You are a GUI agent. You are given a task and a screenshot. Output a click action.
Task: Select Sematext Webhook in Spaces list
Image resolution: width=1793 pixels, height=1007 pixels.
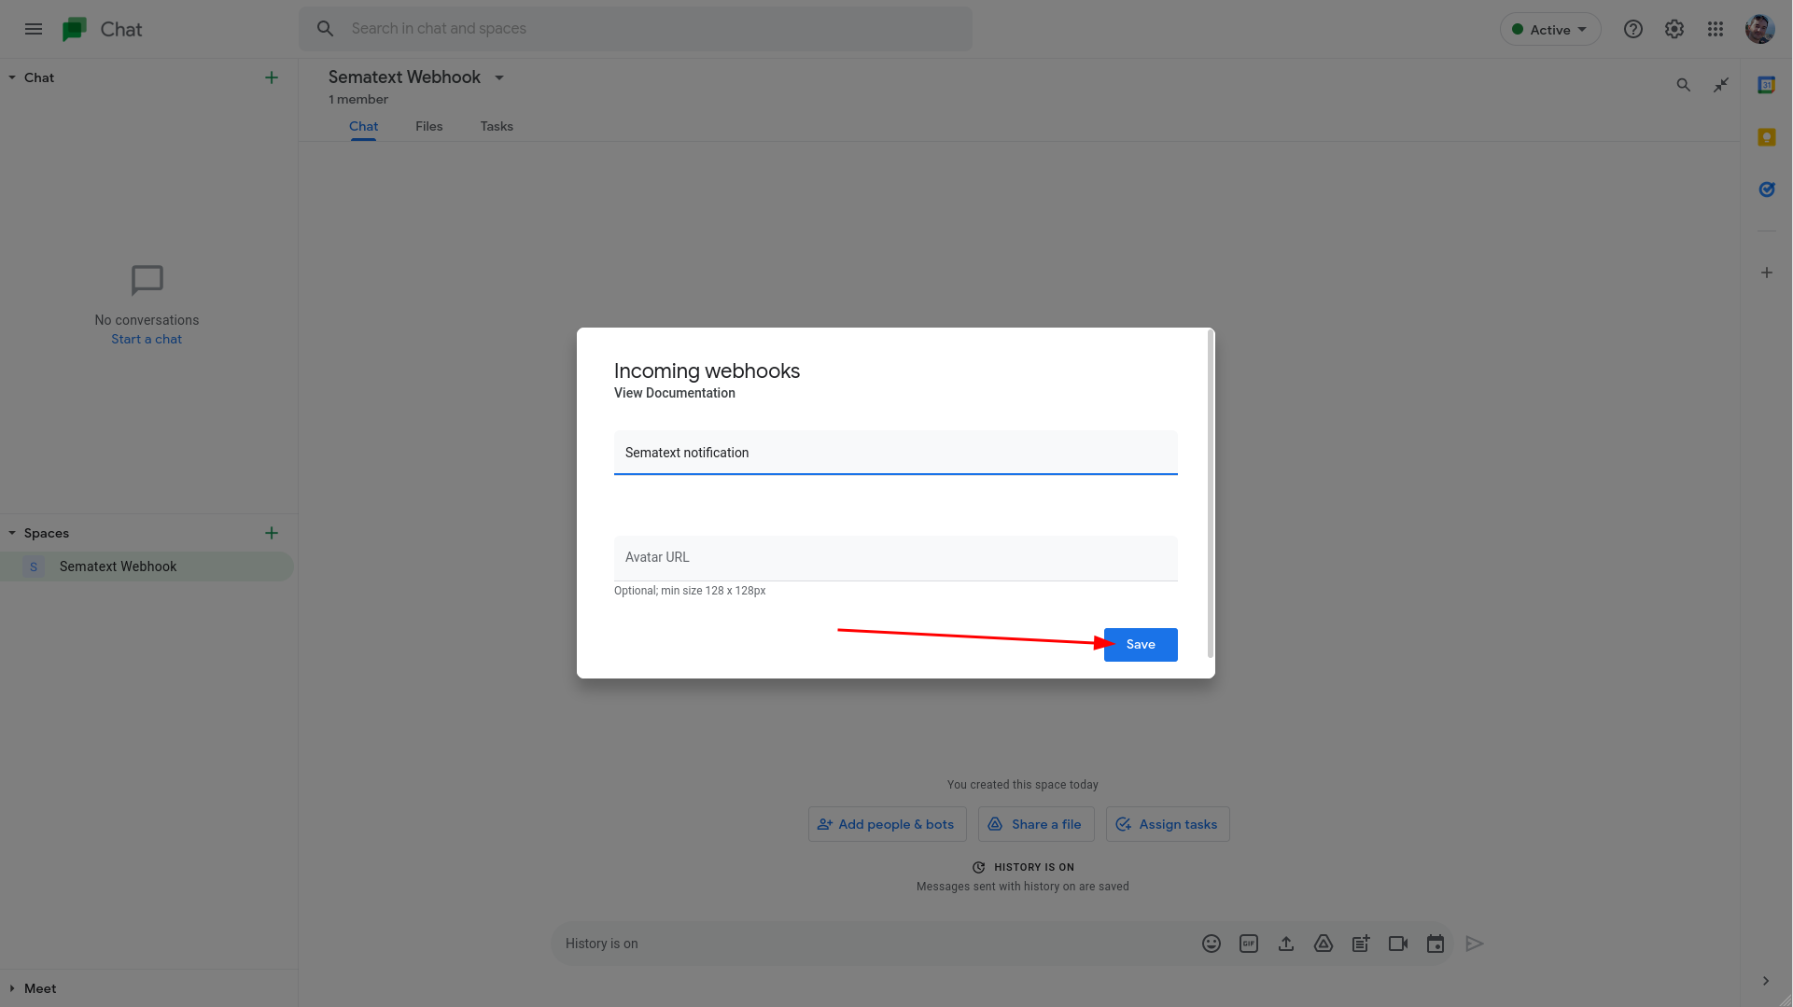click(147, 566)
